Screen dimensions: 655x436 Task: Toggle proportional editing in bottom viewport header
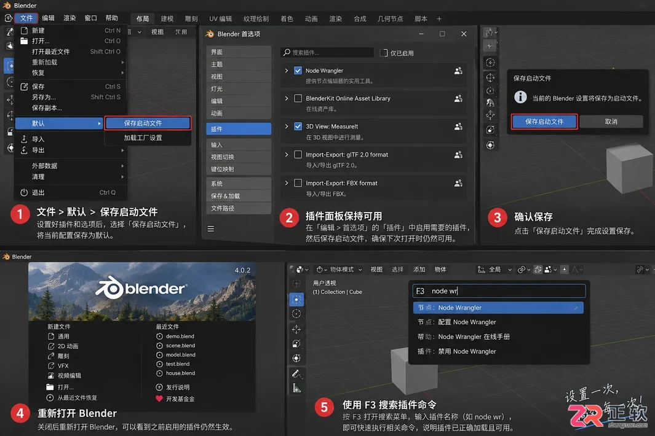click(x=565, y=270)
